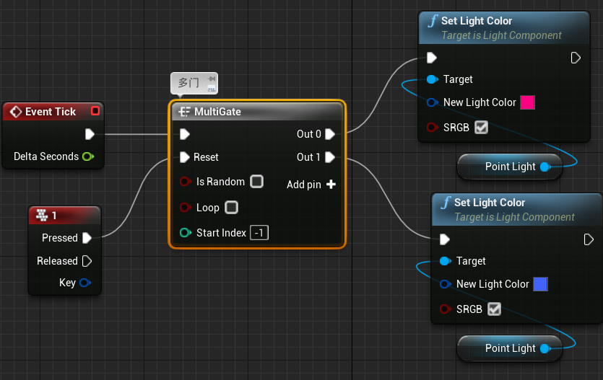Uncheck SRGB on lower Set Light Color
Image resolution: width=603 pixels, height=380 pixels.
pyautogui.click(x=494, y=309)
